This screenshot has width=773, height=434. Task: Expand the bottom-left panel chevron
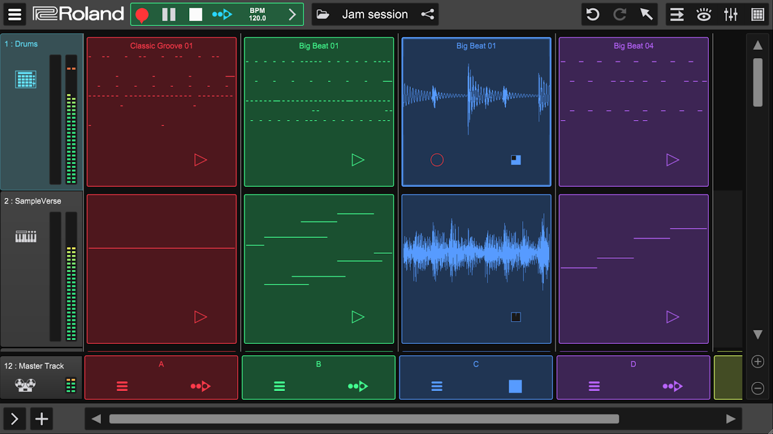[x=15, y=419]
